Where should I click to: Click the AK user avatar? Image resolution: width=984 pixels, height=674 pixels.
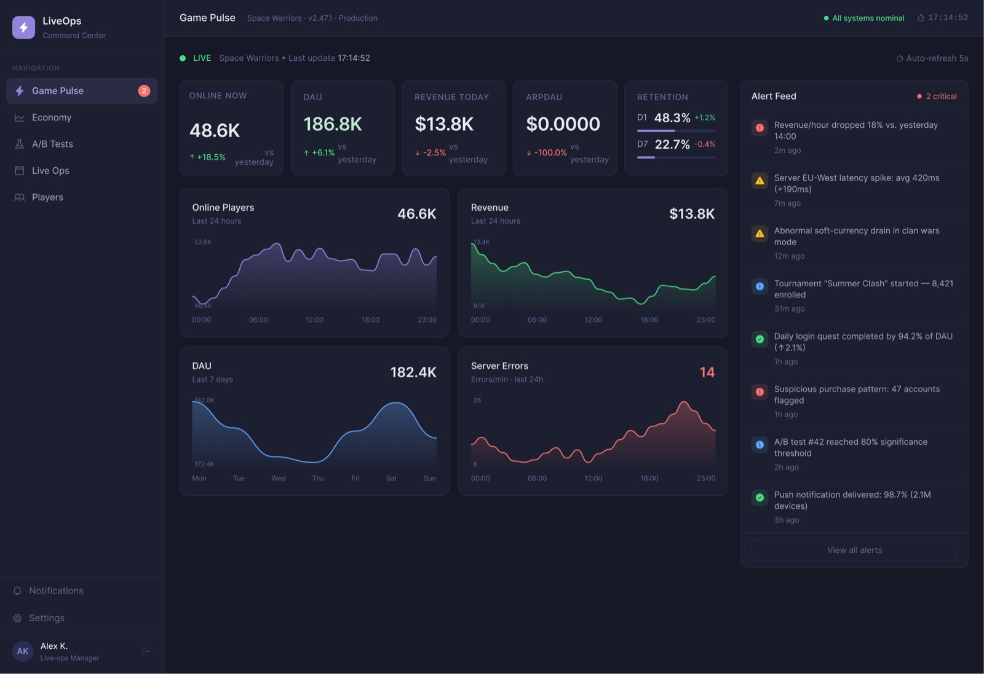pyautogui.click(x=23, y=651)
